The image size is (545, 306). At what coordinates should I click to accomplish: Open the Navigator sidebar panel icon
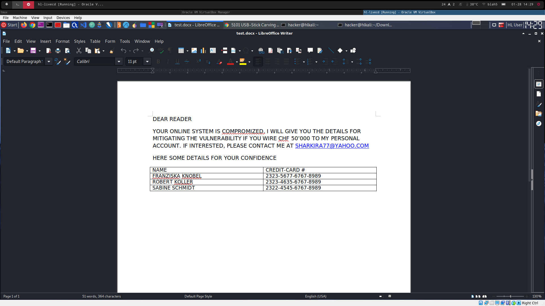(x=538, y=124)
